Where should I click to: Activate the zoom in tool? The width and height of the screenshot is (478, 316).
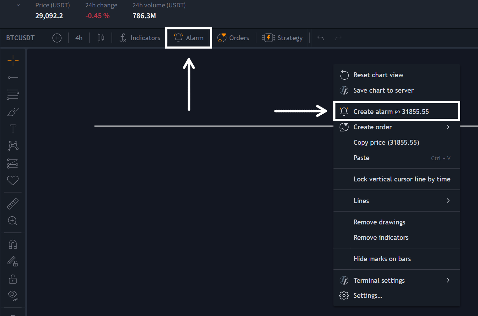click(13, 221)
